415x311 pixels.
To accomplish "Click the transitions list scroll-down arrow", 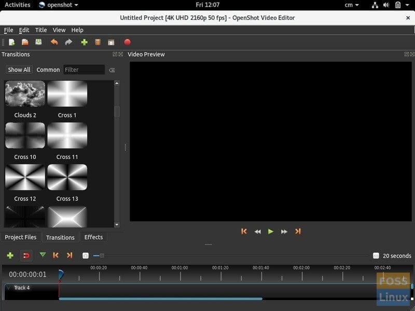I will click(x=117, y=225).
